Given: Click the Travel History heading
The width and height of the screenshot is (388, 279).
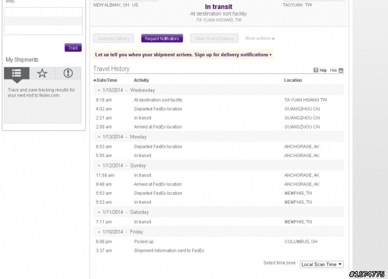Looking at the screenshot, I should (112, 69).
